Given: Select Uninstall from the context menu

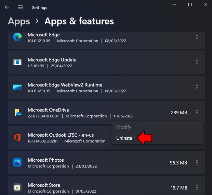Looking at the screenshot, I should pos(125,138).
